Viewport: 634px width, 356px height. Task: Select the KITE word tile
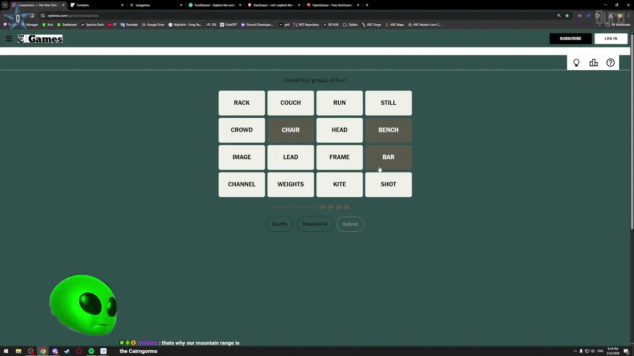point(339,184)
